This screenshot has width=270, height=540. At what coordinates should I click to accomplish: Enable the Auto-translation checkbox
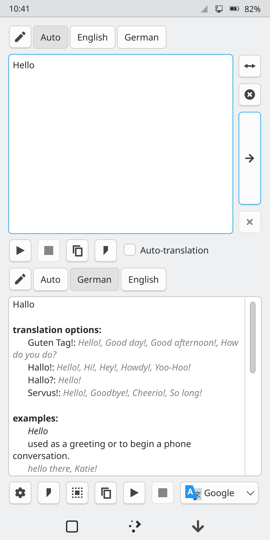point(130,250)
